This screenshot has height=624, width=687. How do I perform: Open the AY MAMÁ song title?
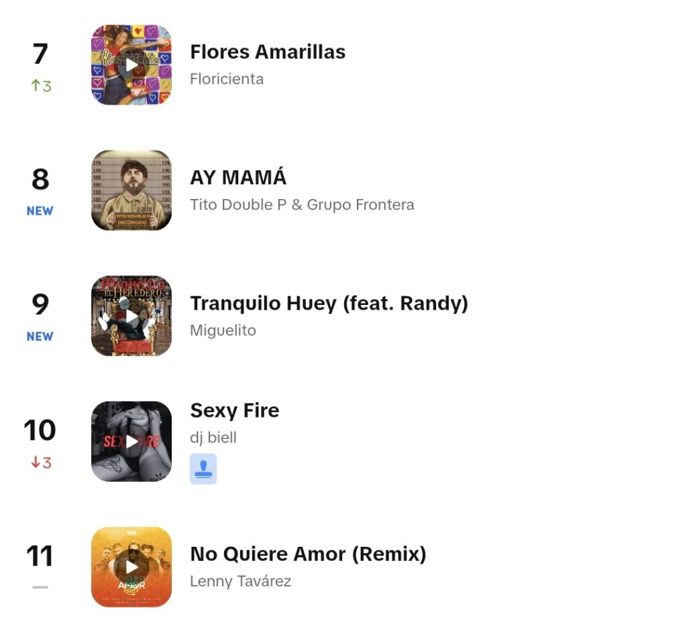click(238, 177)
